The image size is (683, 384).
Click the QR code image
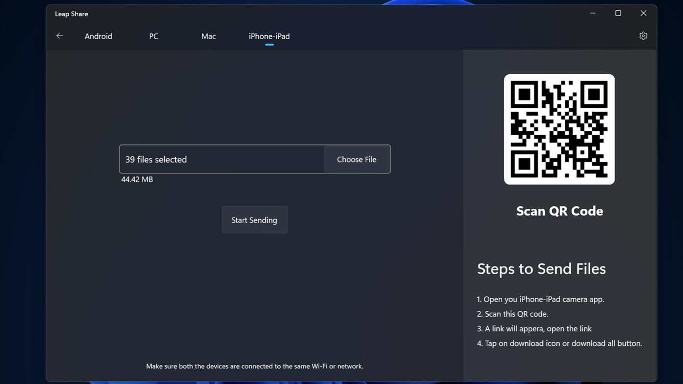pos(559,129)
